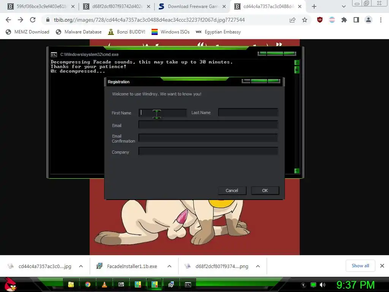The image size is (389, 292).
Task: Go back with the browser back arrow
Action: click(x=8, y=20)
